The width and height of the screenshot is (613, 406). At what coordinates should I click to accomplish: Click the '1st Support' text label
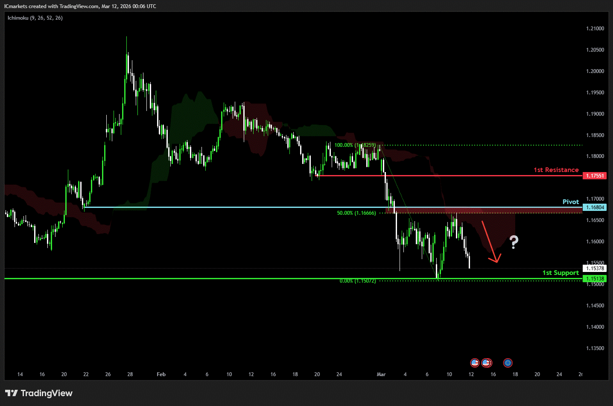(x=560, y=273)
